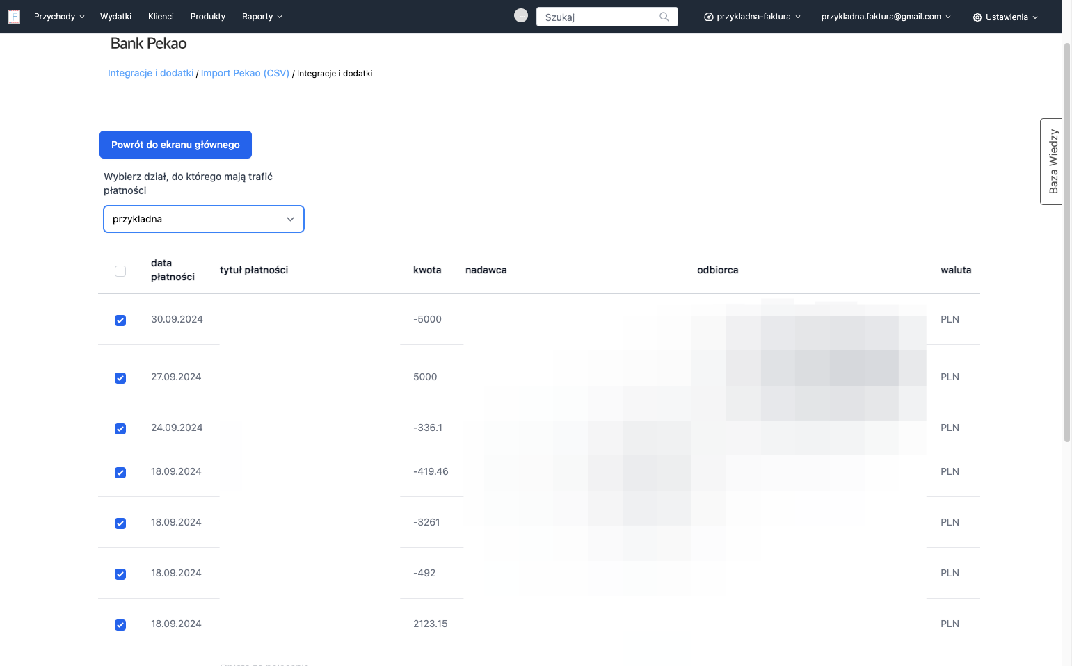1072x666 pixels.
Task: Open the Przychody dropdown menu
Action: (59, 17)
